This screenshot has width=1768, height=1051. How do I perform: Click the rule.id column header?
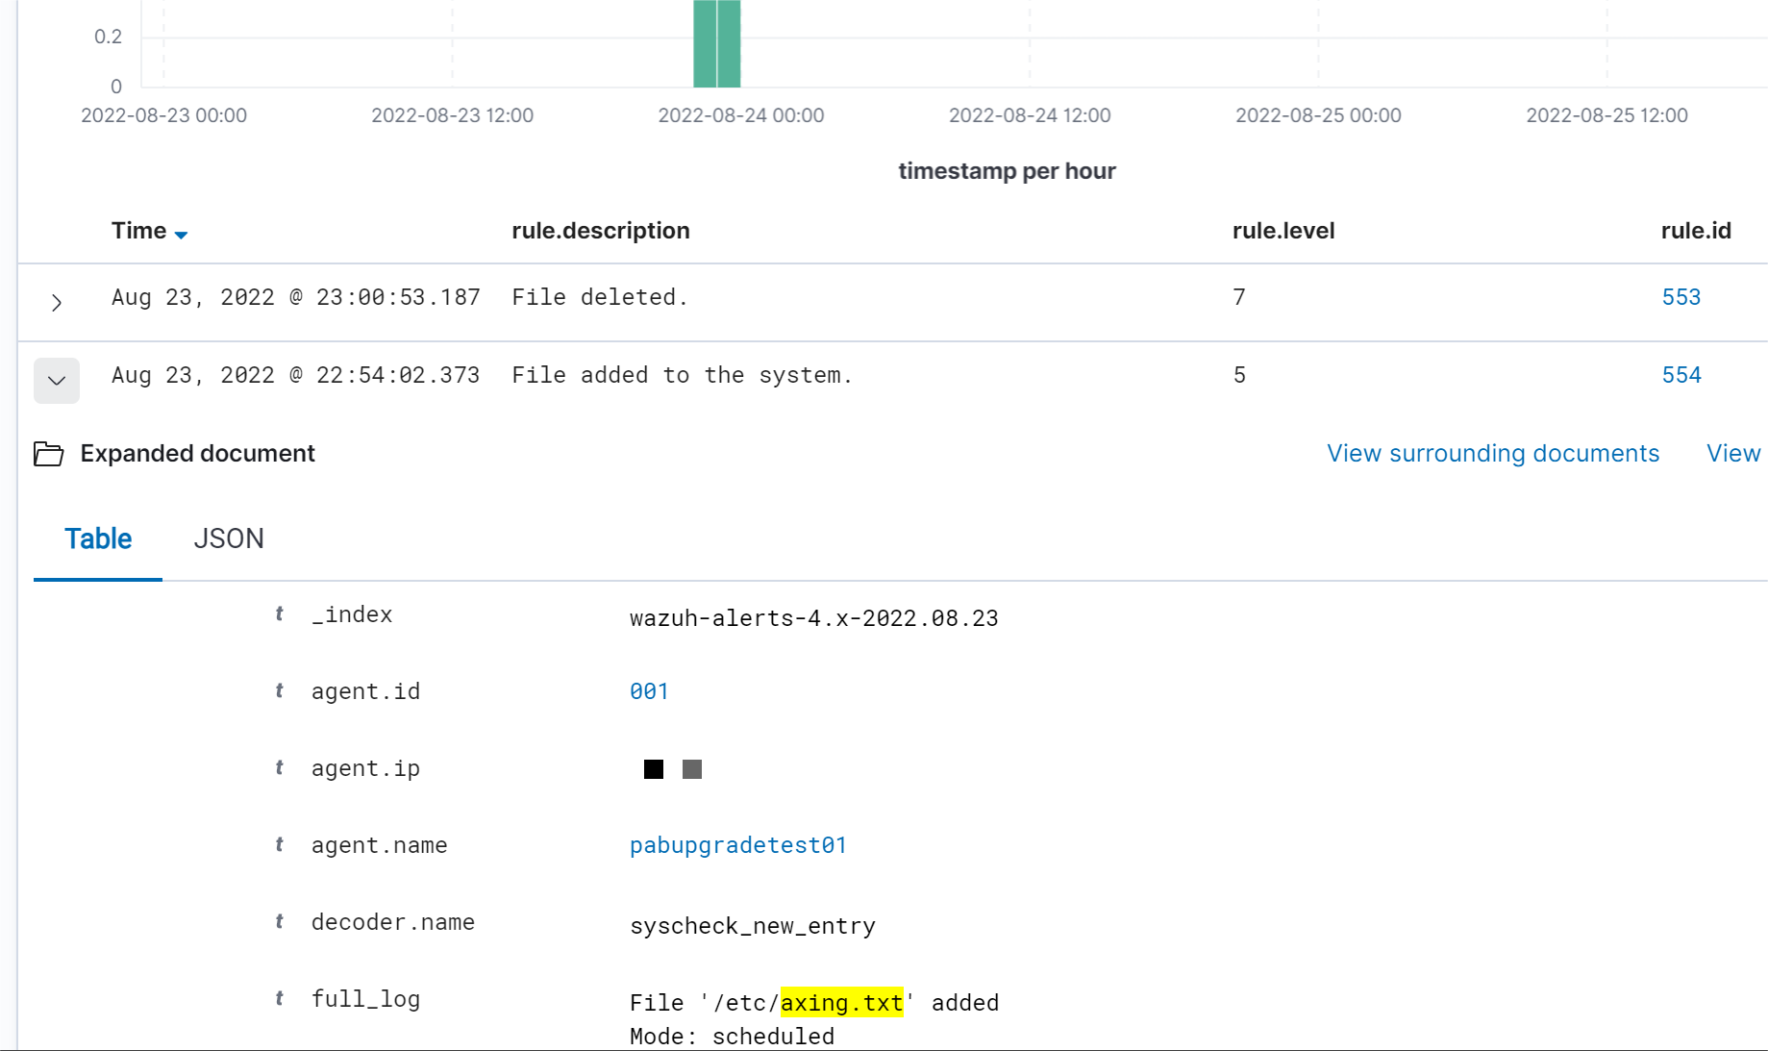tap(1696, 231)
